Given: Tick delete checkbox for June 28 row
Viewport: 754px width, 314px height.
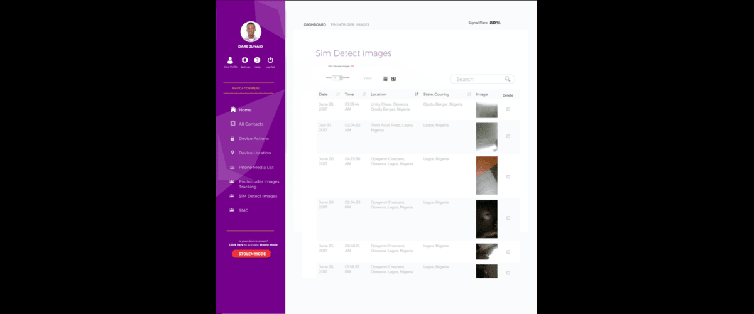Looking at the screenshot, I should click(x=508, y=109).
